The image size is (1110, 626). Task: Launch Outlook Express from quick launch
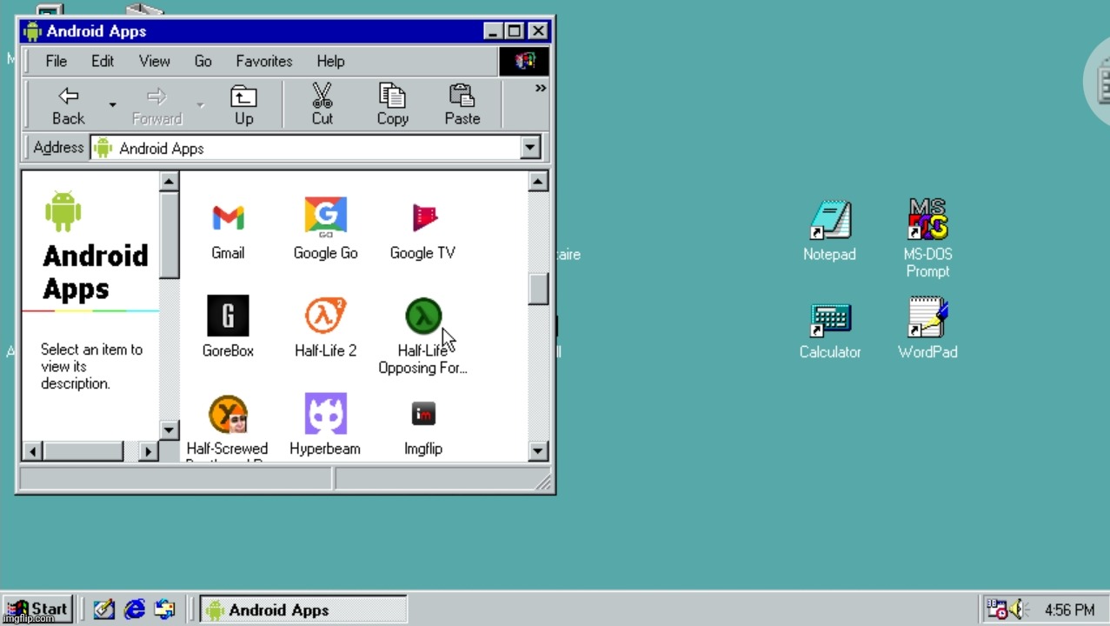(164, 609)
